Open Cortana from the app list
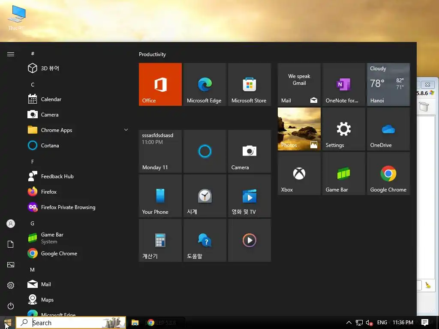439x329 pixels. [x=78, y=145]
